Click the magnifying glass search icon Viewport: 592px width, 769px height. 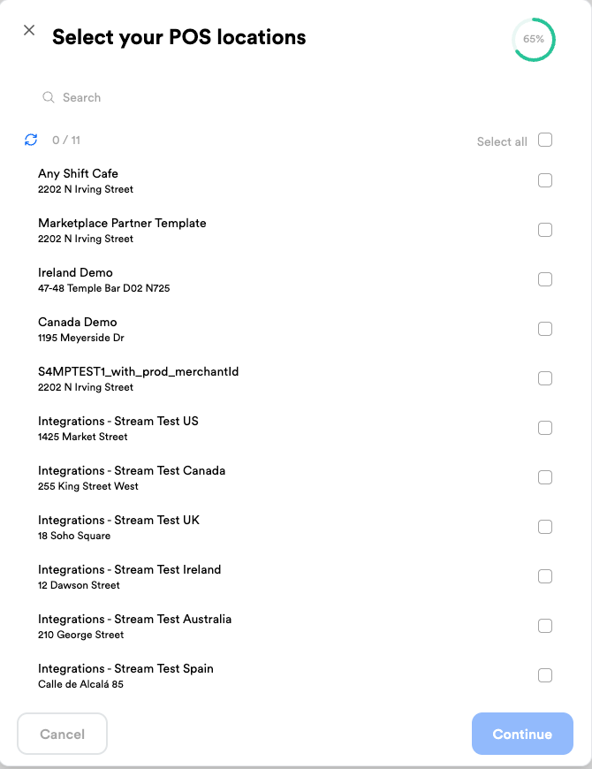coord(48,97)
